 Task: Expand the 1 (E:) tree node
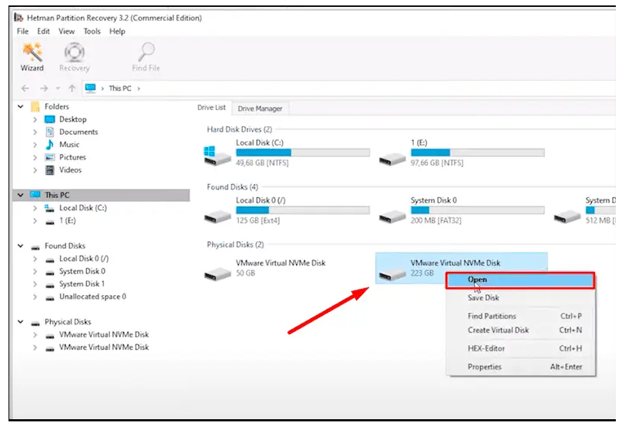click(x=35, y=220)
